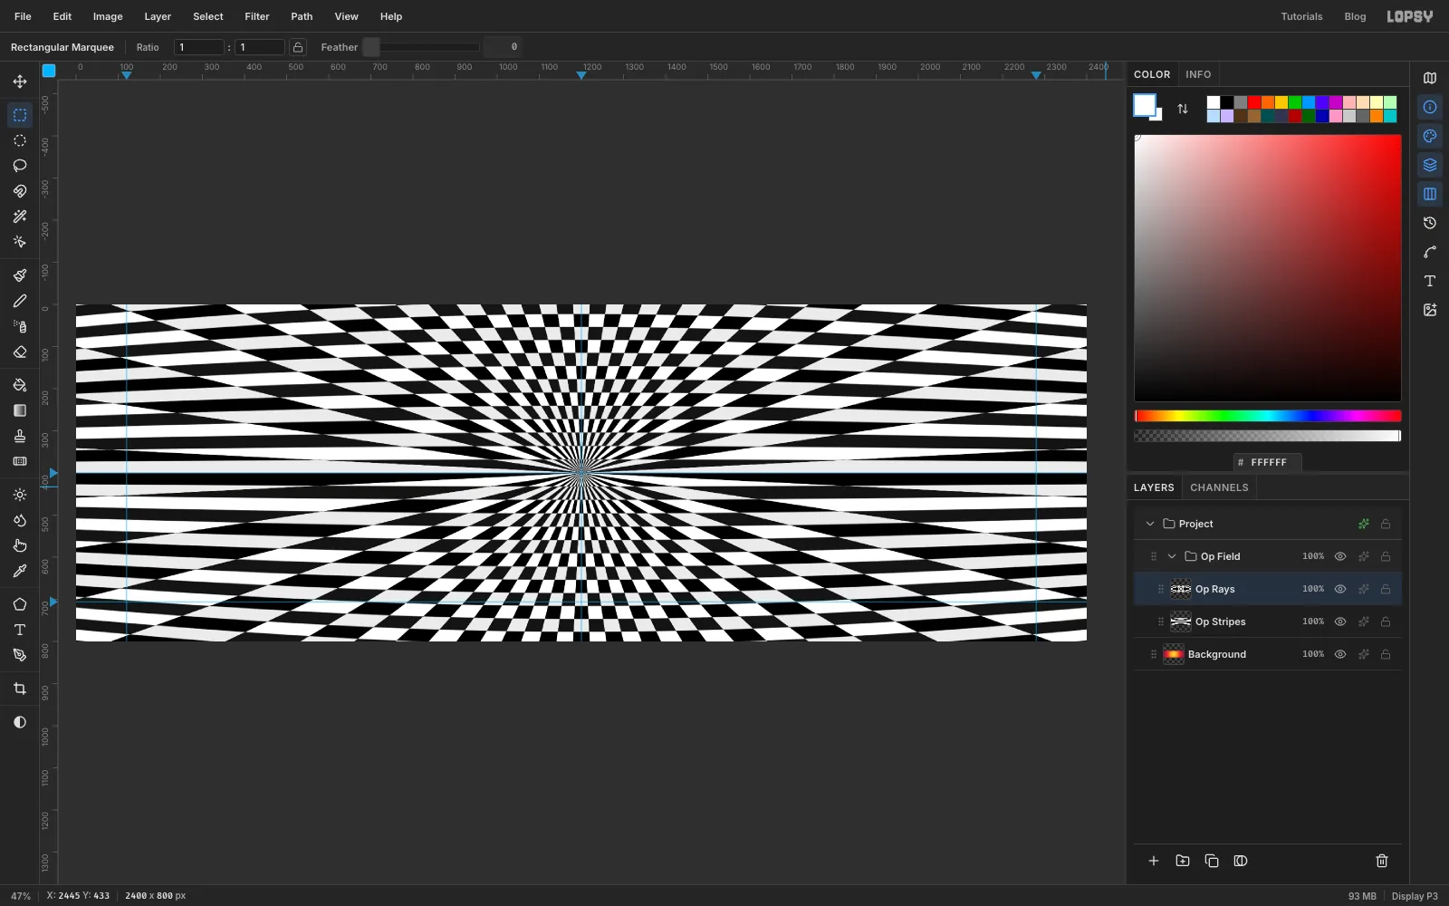Click the hue spectrum slider
The width and height of the screenshot is (1449, 906).
pyautogui.click(x=1268, y=416)
